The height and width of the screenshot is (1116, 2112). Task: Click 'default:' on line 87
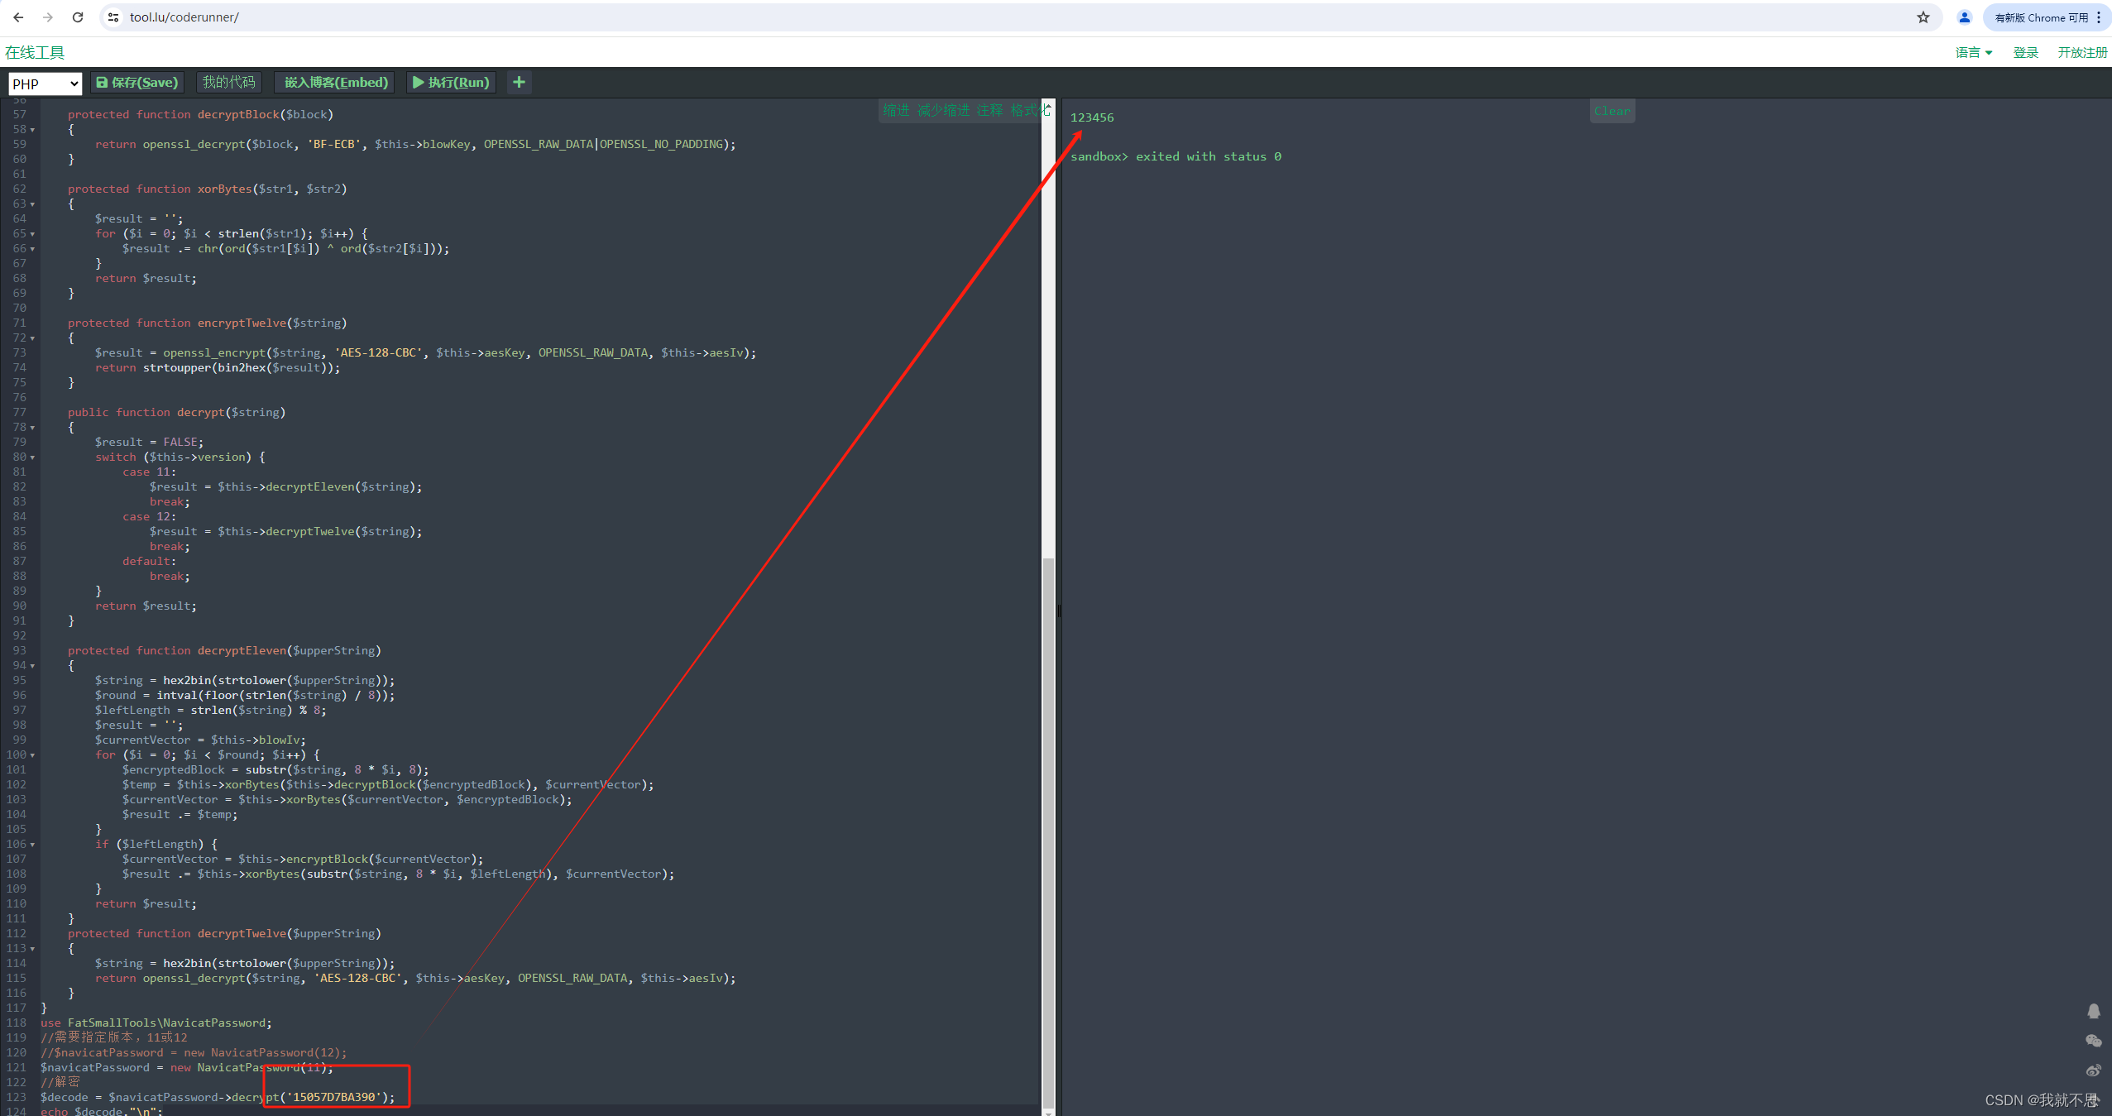click(150, 561)
